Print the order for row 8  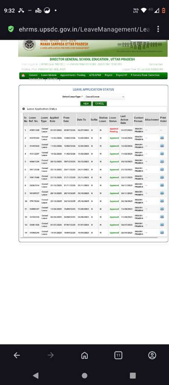pyautogui.click(x=162, y=185)
